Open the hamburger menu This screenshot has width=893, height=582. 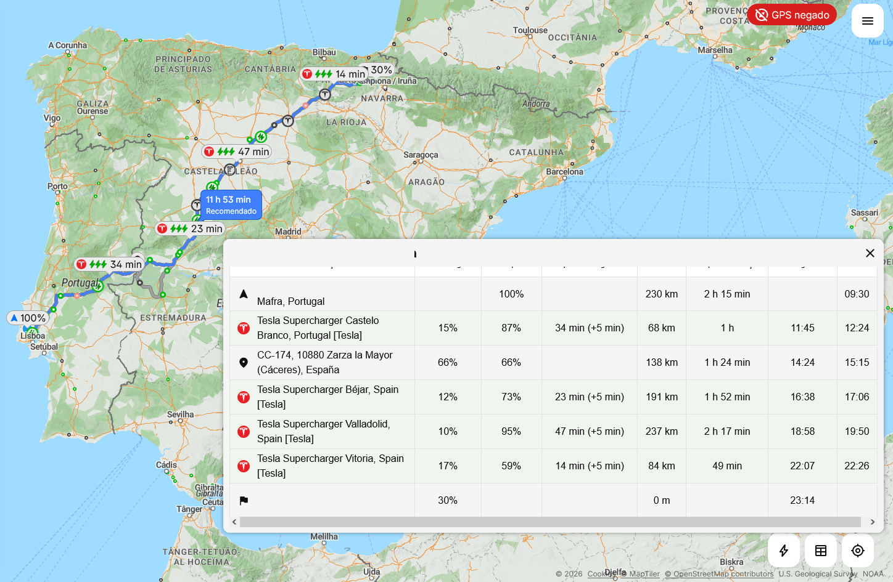click(x=867, y=21)
